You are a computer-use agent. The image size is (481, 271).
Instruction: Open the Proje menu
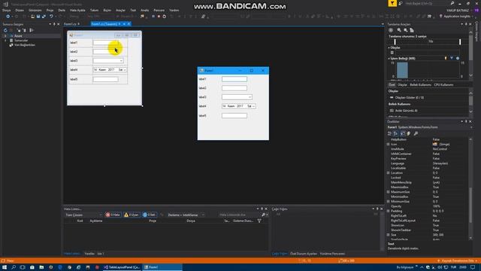coord(50,10)
